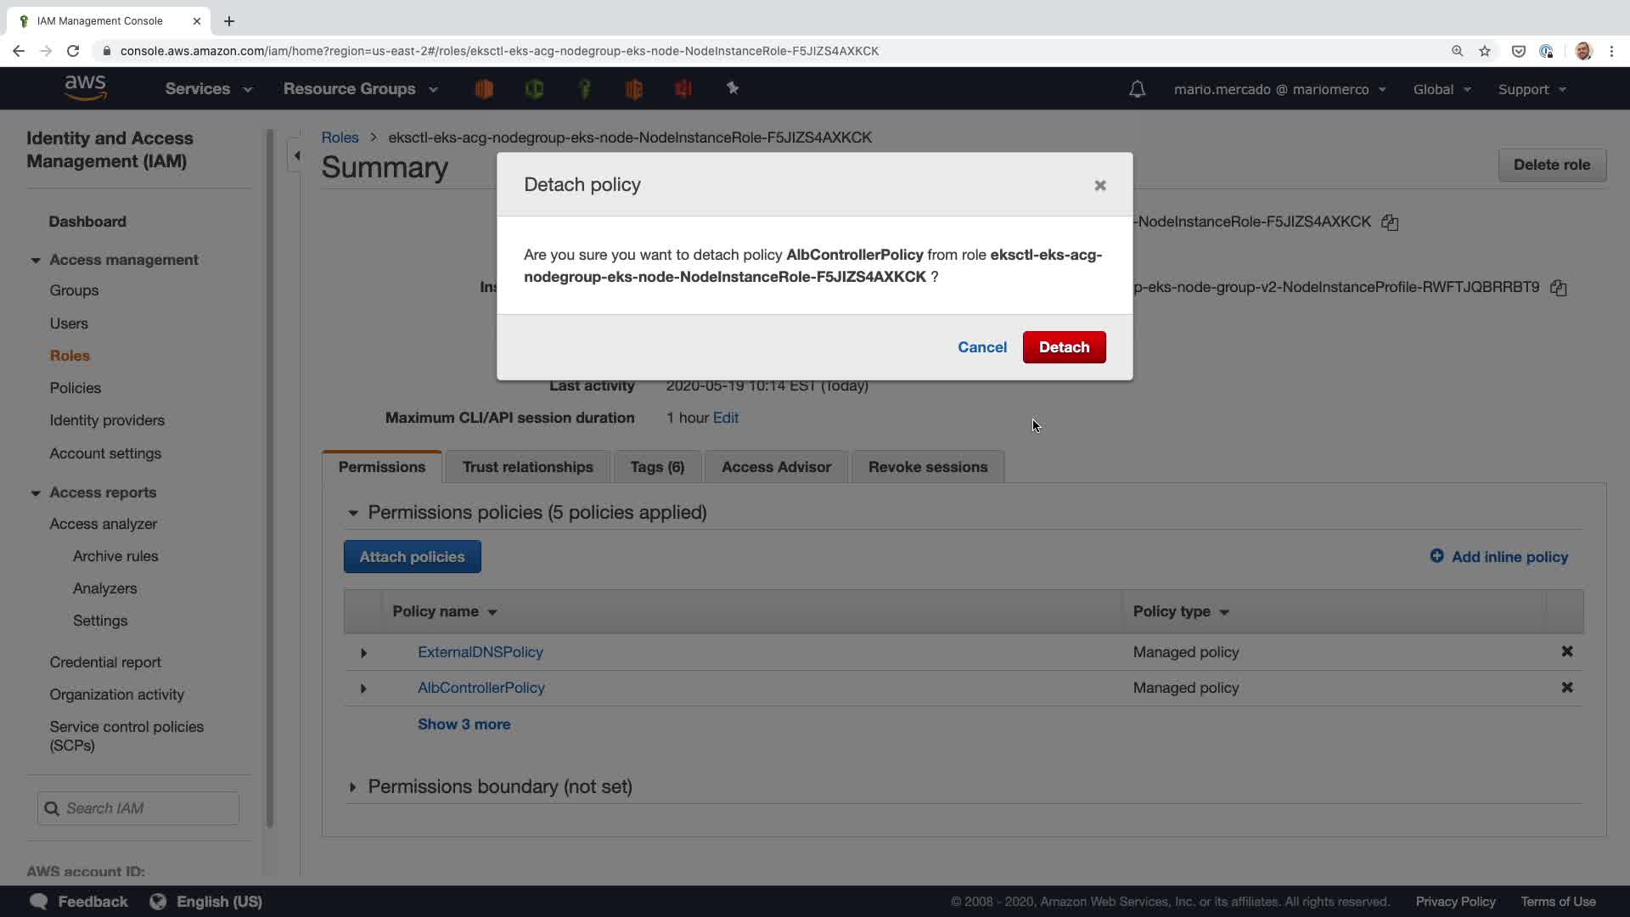This screenshot has height=917, width=1630.
Task: Copy the role ARN with copy icon
Action: tap(1390, 222)
